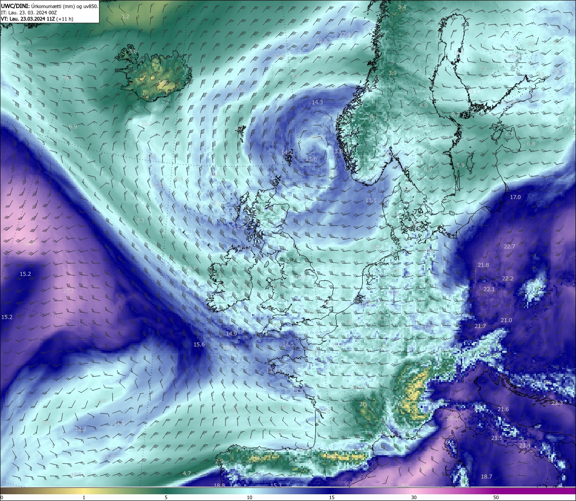Click the map value '17.0'
Screen dimensions: 576x501
click(515, 197)
